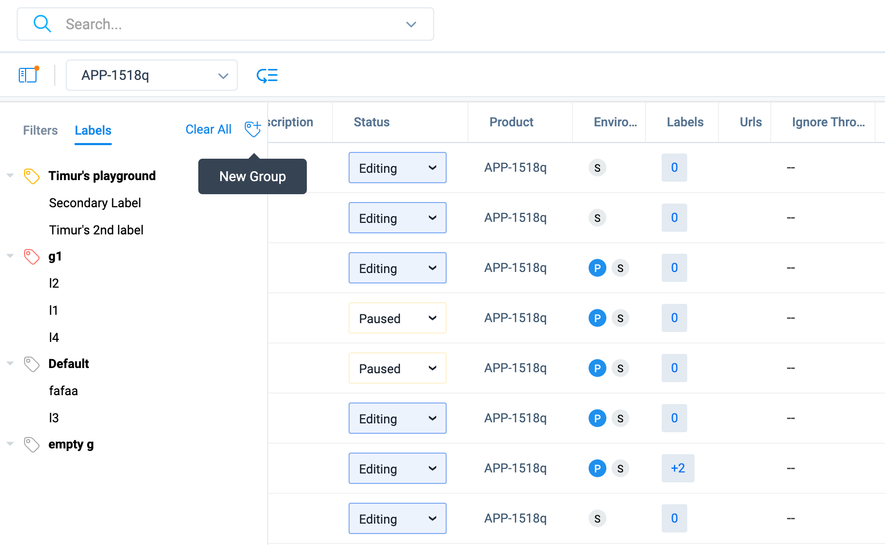The height and width of the screenshot is (545, 885).
Task: Toggle the side panel icon
Action: click(28, 75)
